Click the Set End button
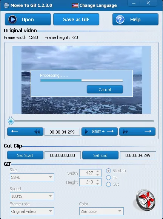This screenshot has height=219, width=163. point(100,155)
